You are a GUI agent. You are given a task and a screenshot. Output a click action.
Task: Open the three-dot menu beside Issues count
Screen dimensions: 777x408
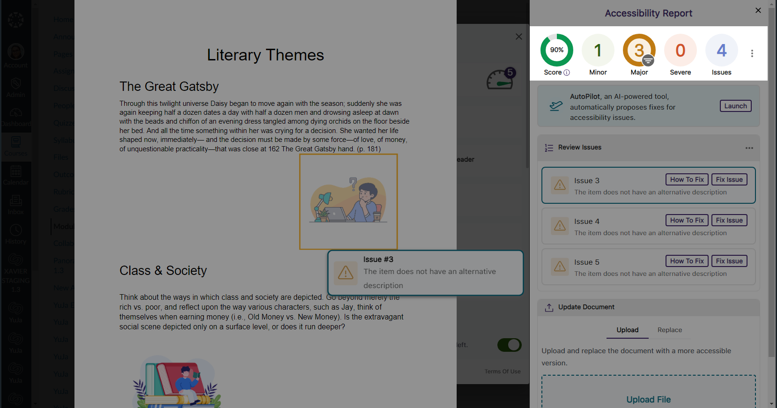pyautogui.click(x=752, y=53)
